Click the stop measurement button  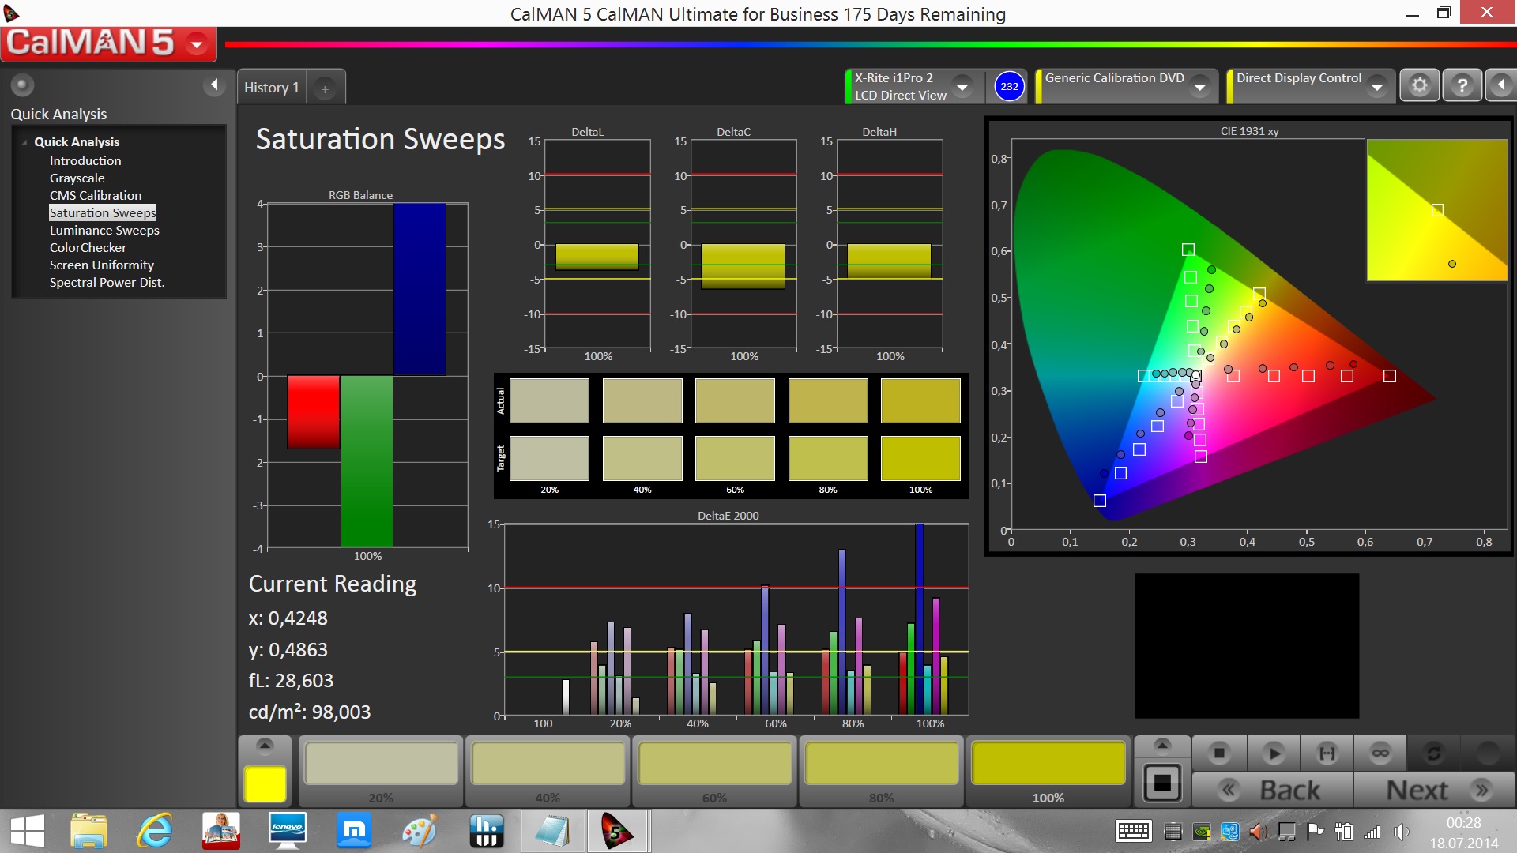coord(1219,753)
